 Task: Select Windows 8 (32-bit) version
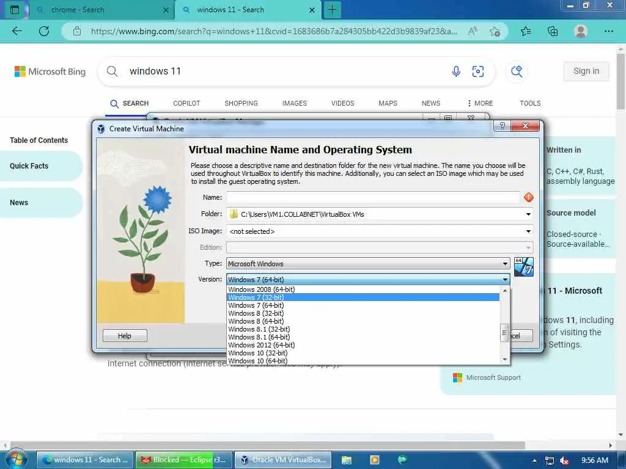(363, 313)
